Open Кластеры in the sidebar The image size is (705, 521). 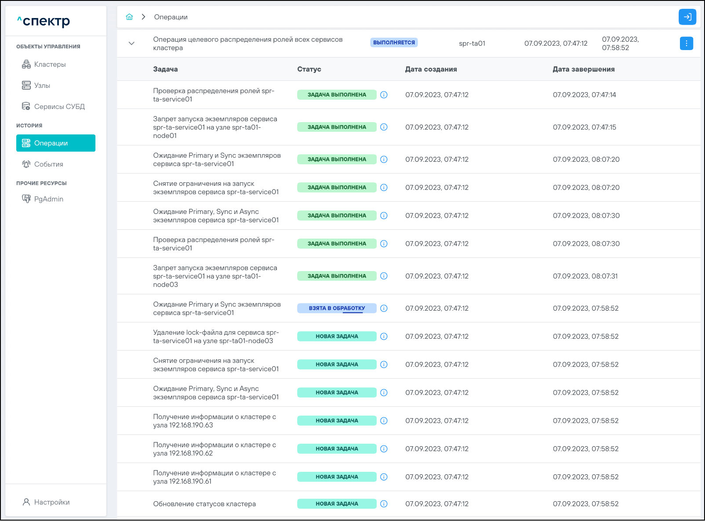point(50,65)
